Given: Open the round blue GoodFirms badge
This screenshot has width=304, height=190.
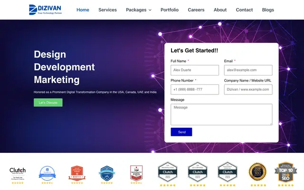Looking at the screenshot, I should tap(47, 174).
